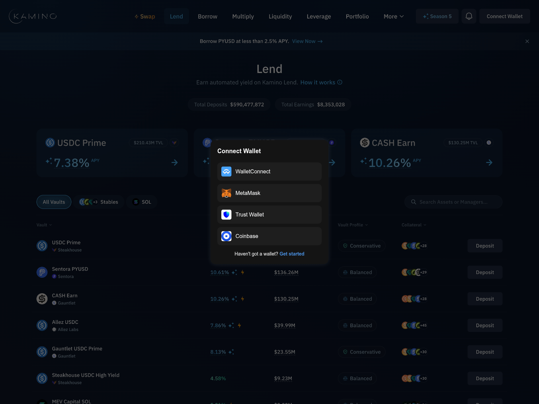Open the More menu dropdown
Screen dimensions: 539x404
coord(393,16)
